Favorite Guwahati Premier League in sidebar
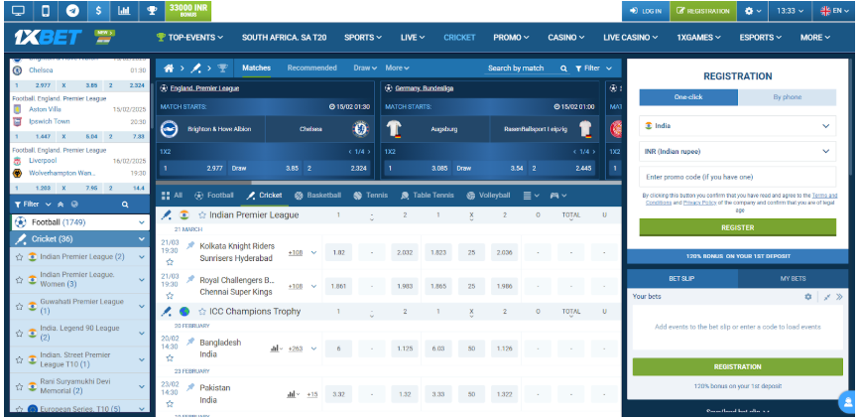This screenshot has width=860, height=419. (19, 307)
